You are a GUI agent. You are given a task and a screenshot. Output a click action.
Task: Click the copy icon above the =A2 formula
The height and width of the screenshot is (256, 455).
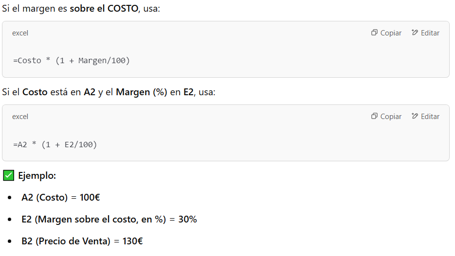point(374,117)
